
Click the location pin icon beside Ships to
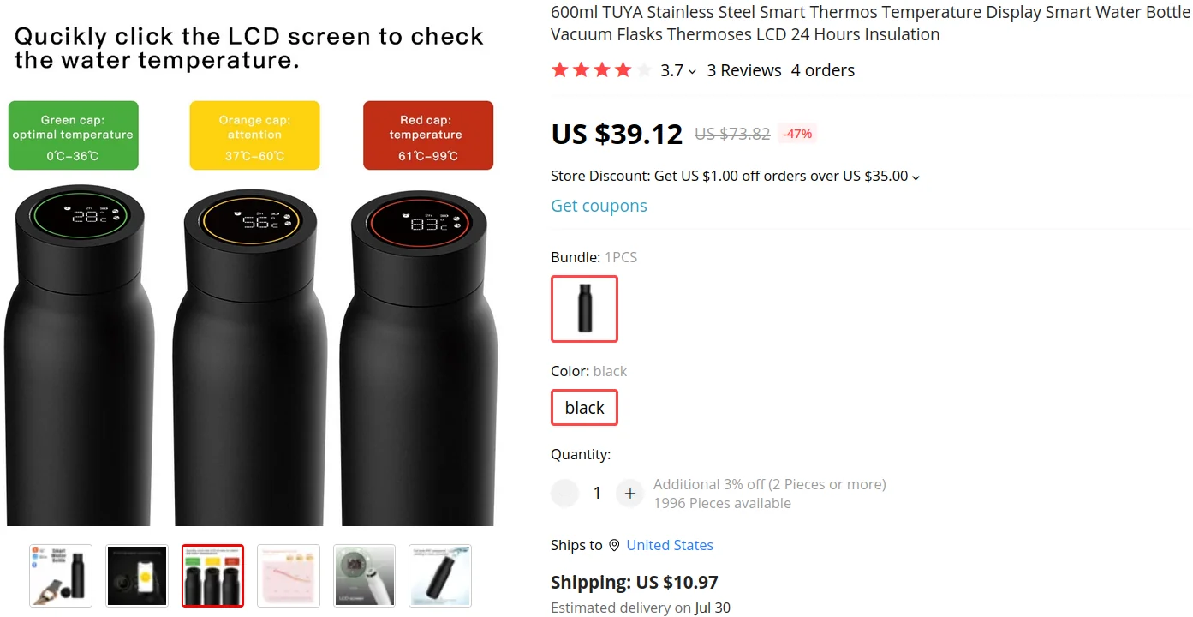click(x=614, y=545)
